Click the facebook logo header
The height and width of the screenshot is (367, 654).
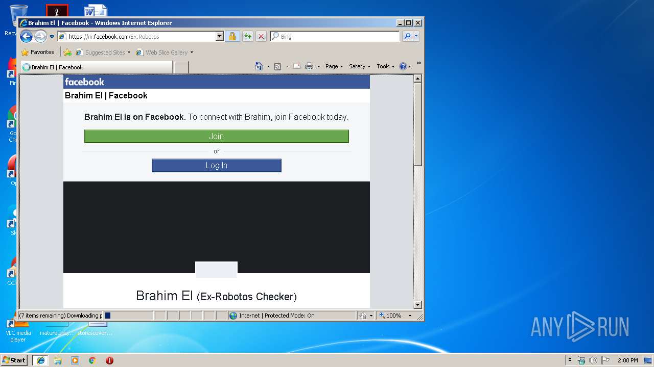[x=84, y=82]
